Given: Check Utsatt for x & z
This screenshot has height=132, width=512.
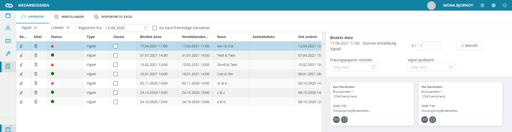Looking at the screenshot, I should point(115,93).
